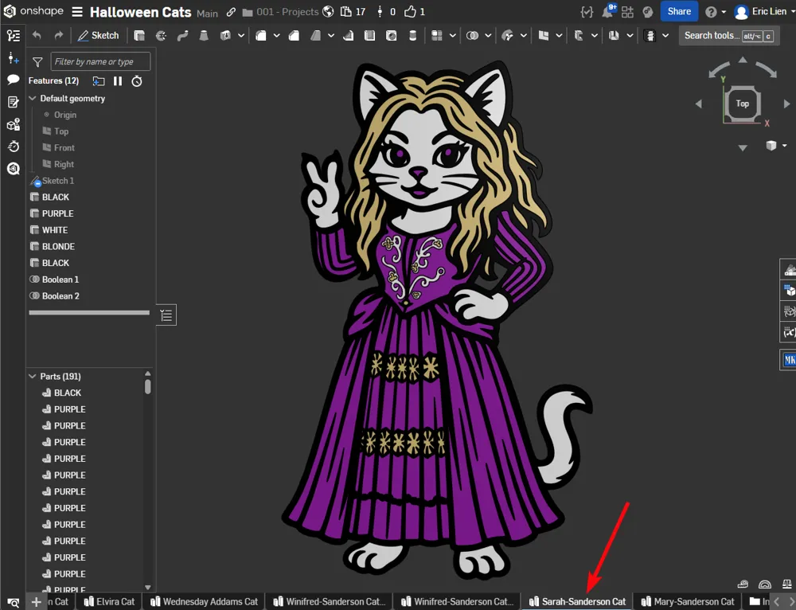Switch to Wednesday Addams Cat tab
The image size is (796, 610).
[x=205, y=601]
